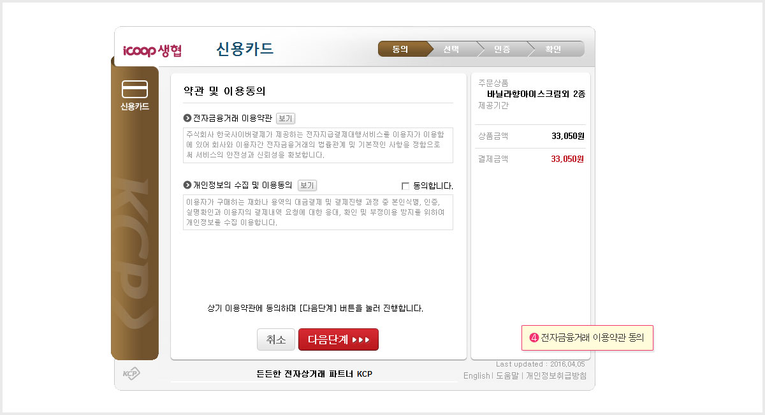765x415 pixels.
Task: Click the 신용카드 page title
Action: coord(245,49)
